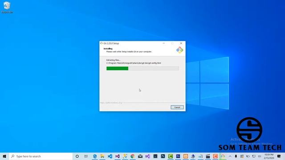Open Google Chrome from the taskbar

133,156
